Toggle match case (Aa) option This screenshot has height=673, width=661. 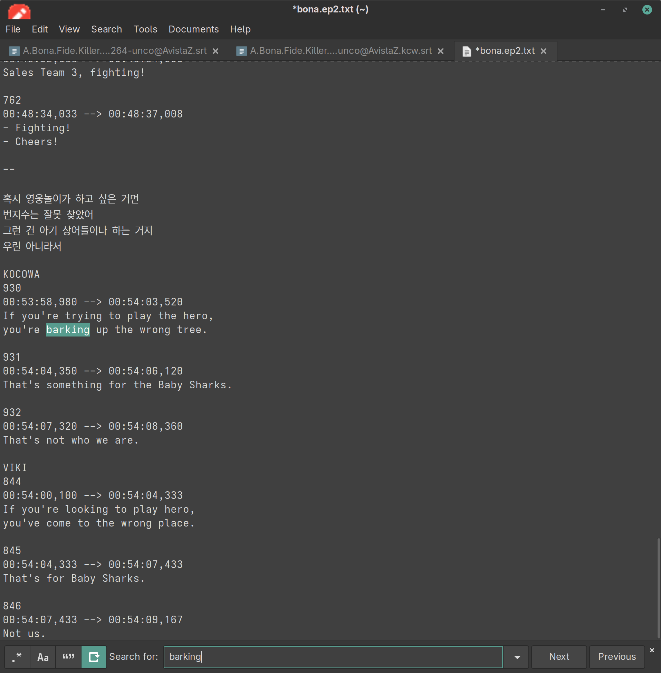(43, 657)
